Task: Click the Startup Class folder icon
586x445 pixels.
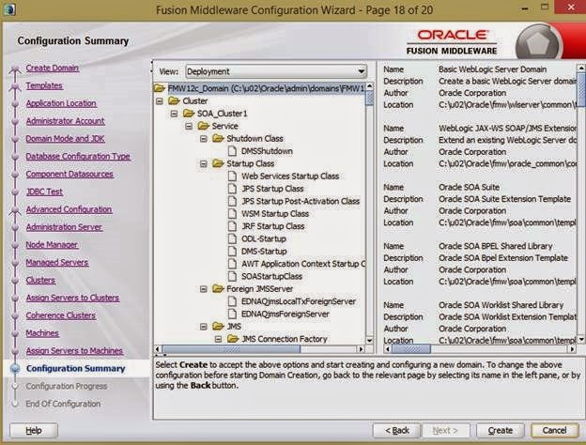Action: (218, 163)
